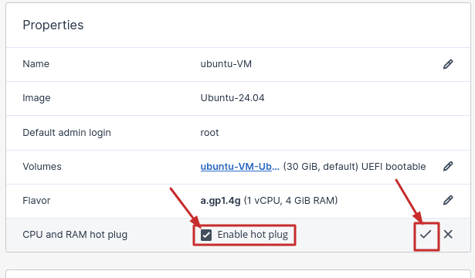The width and height of the screenshot is (475, 278).
Task: Toggle the Enable hot plug checkbox
Action: 206,235
